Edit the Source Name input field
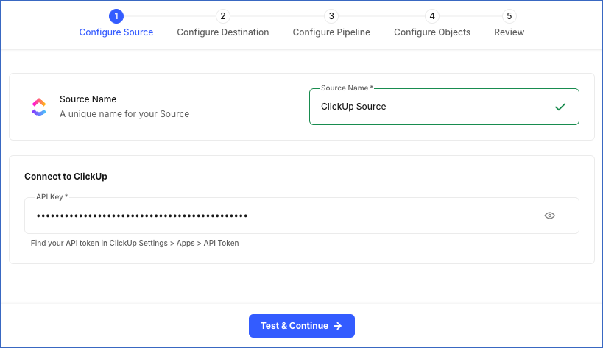The height and width of the screenshot is (348, 603). point(444,107)
